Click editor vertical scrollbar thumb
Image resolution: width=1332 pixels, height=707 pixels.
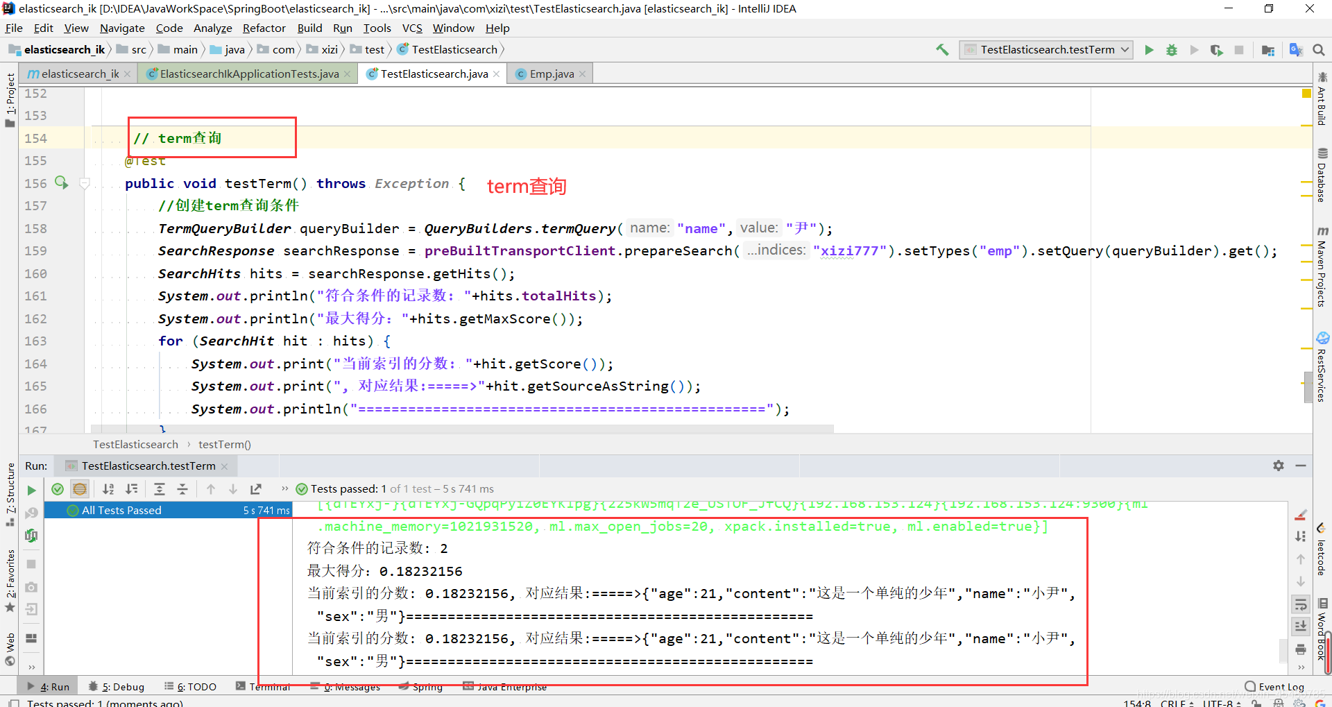coord(1307,387)
